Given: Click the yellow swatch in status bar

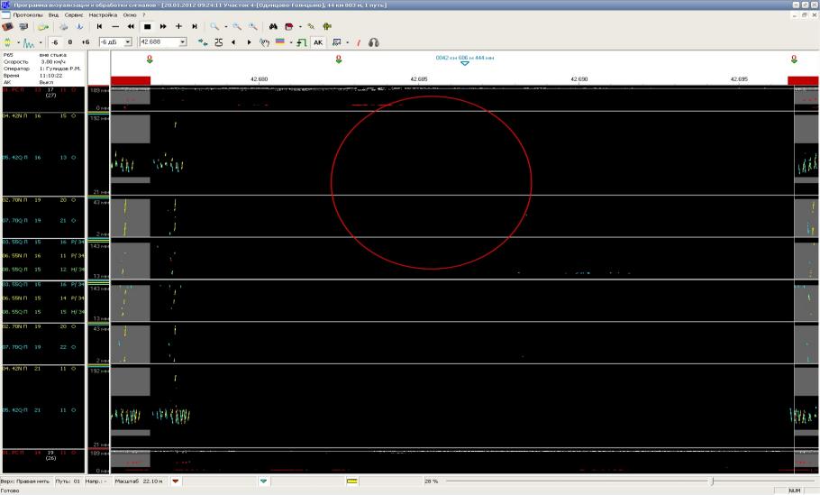Looking at the screenshot, I should 352,481.
